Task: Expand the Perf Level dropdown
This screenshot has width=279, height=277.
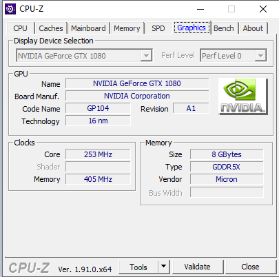Action: 260,55
